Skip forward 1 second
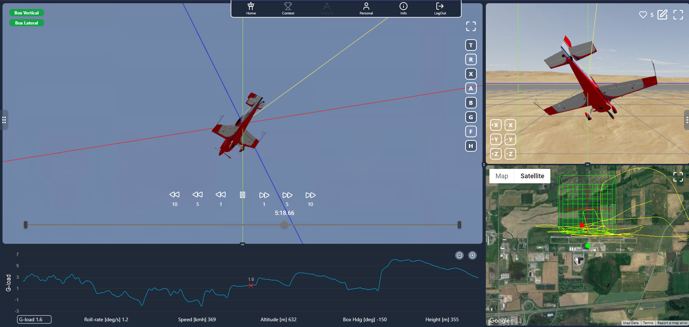This screenshot has height=327, width=689. (x=264, y=195)
